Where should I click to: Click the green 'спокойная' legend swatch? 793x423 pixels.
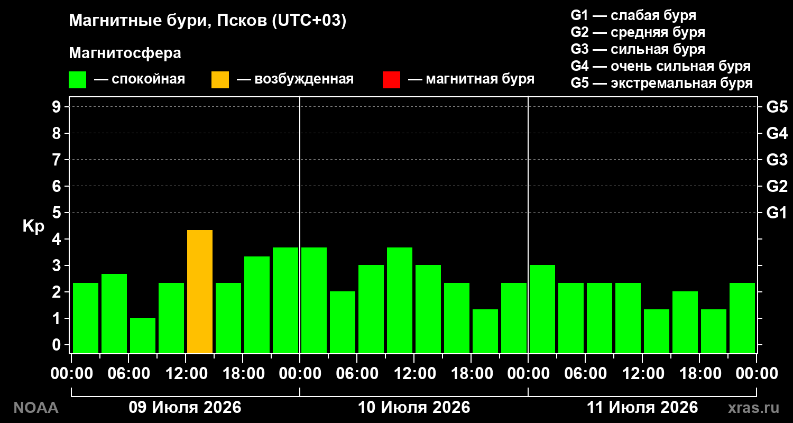[77, 80]
